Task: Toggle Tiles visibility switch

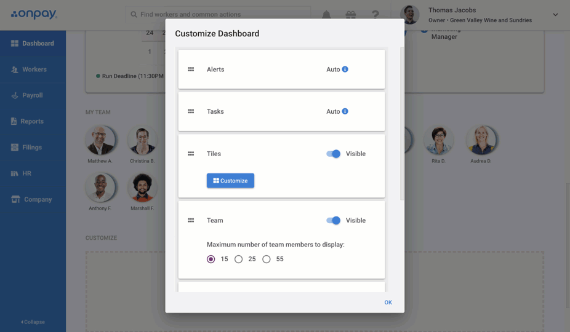Action: (334, 154)
